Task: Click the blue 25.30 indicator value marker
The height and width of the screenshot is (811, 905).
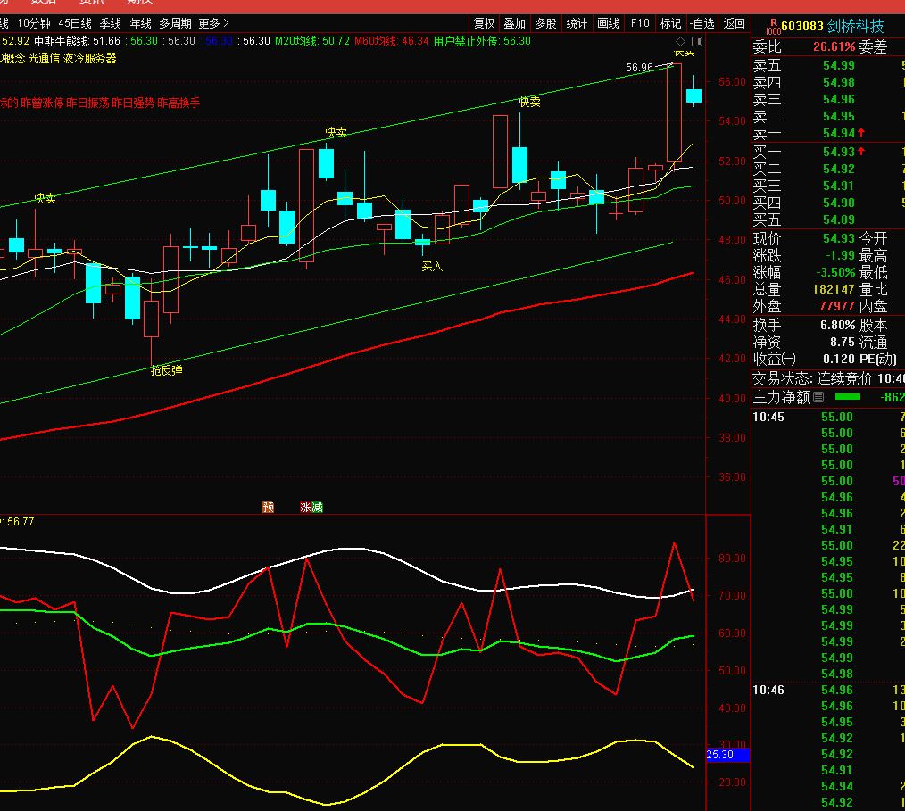Action: (727, 755)
